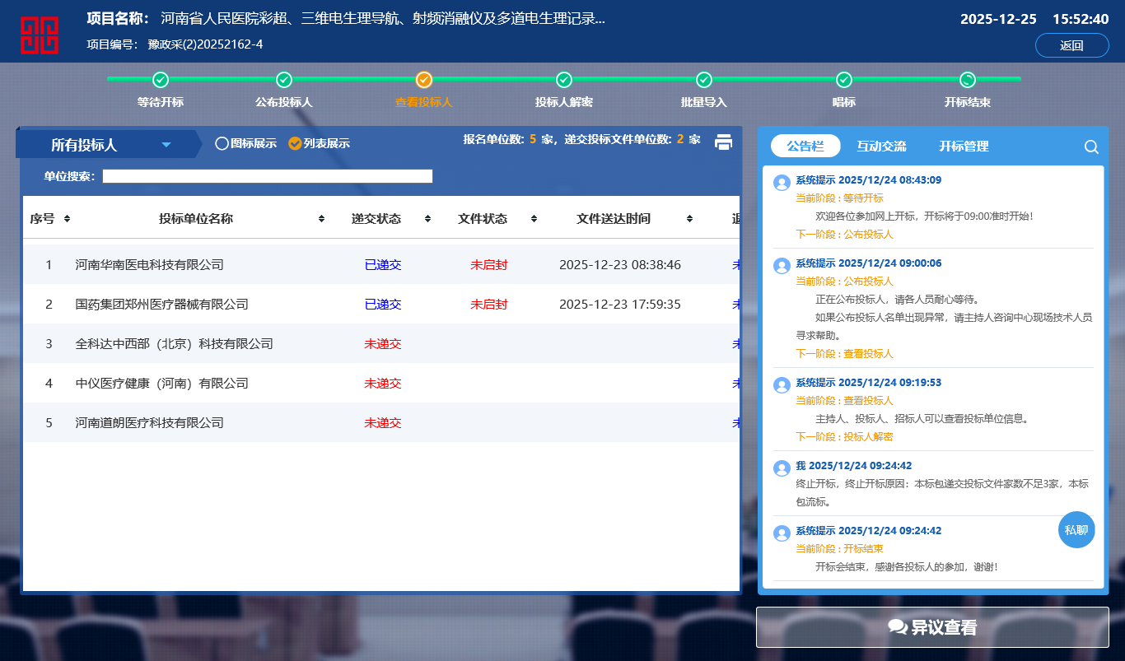The height and width of the screenshot is (661, 1125).
Task: Select the 列表展示 radio button
Action: click(295, 143)
